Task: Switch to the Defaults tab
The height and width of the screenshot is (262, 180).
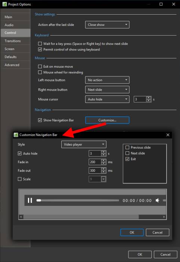Action: (15, 57)
